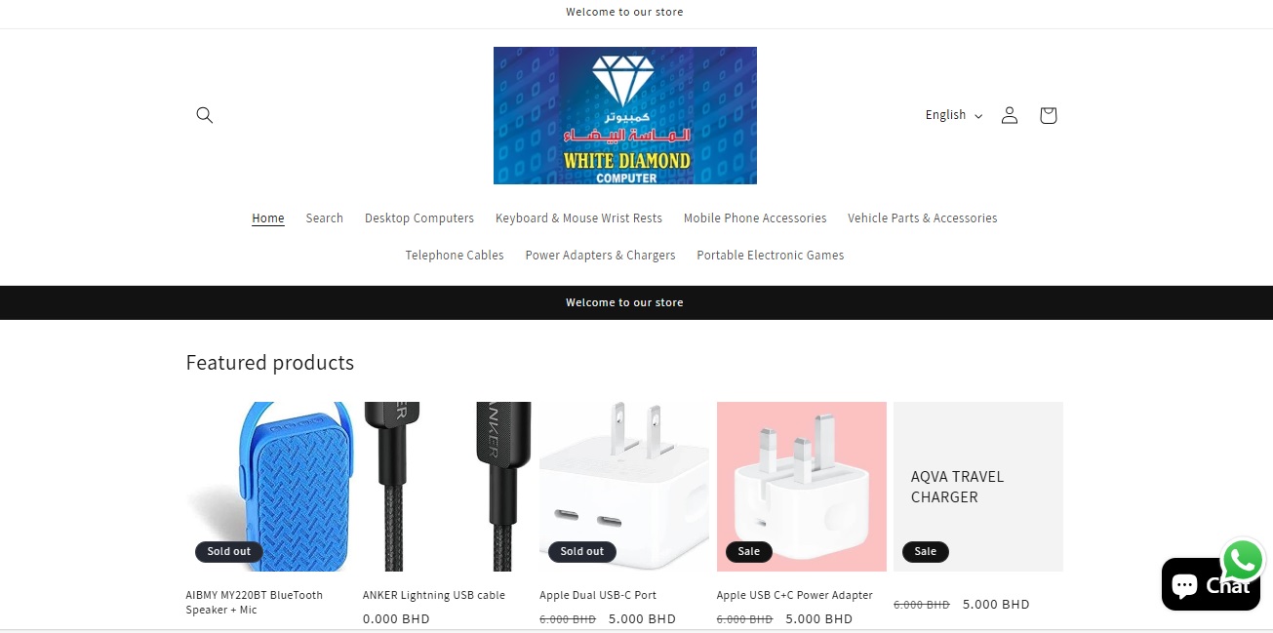Click the blue AIBMY speaker thumbnail
Image resolution: width=1273 pixels, height=633 pixels.
point(270,487)
